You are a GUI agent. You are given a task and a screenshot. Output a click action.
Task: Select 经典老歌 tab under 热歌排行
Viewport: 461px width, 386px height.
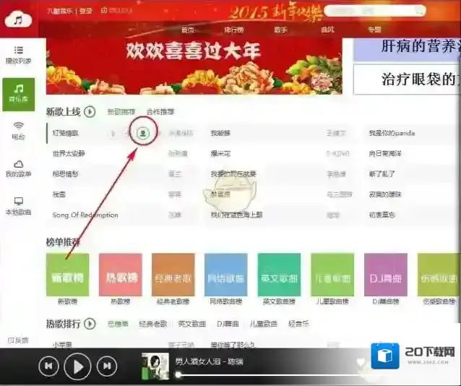[153, 324]
